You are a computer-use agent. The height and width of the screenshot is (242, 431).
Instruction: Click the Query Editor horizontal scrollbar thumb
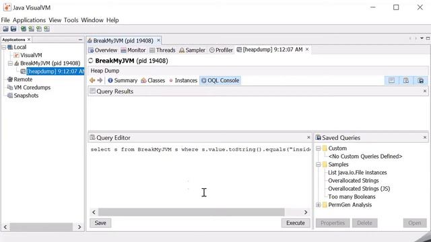(x=191, y=212)
